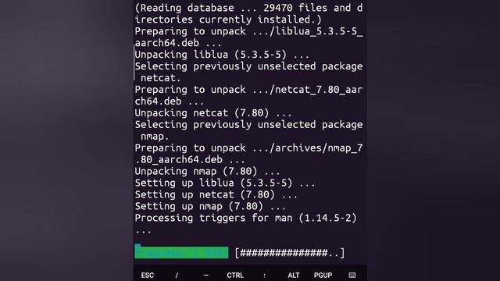The height and width of the screenshot is (281, 500).
Task: Click the 'Setting up liblua' output line
Action: [225, 183]
